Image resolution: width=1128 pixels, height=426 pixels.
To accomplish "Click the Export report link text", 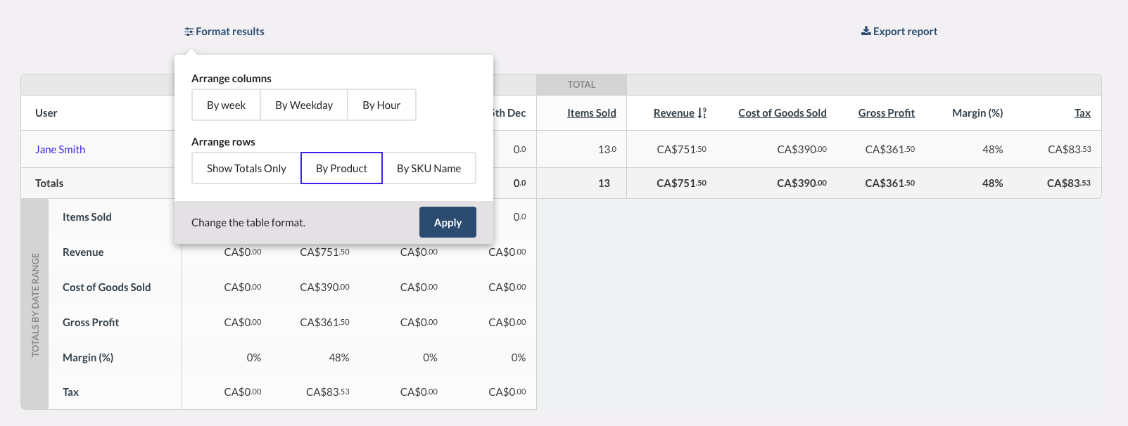I will pos(905,32).
